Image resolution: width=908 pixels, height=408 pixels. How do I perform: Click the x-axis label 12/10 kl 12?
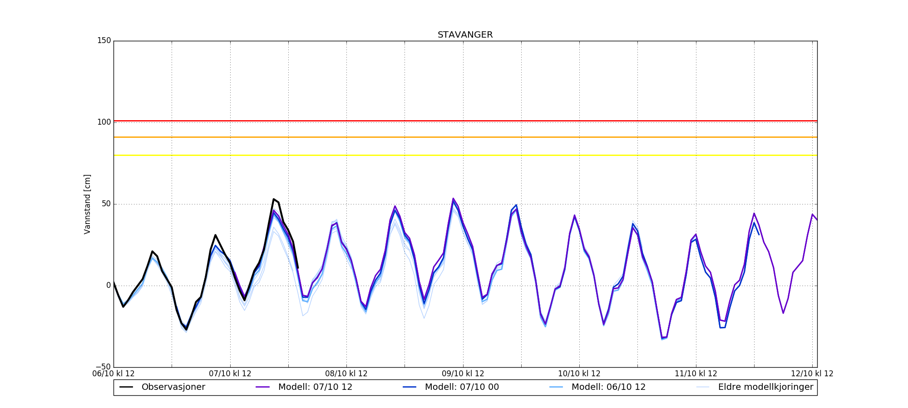pyautogui.click(x=812, y=374)
